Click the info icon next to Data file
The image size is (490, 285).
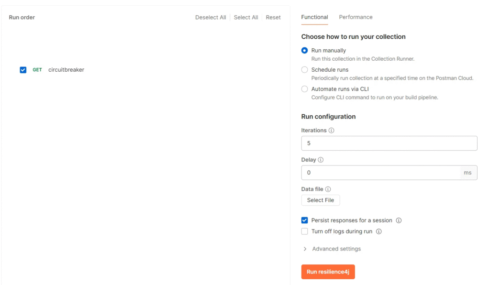(328, 189)
